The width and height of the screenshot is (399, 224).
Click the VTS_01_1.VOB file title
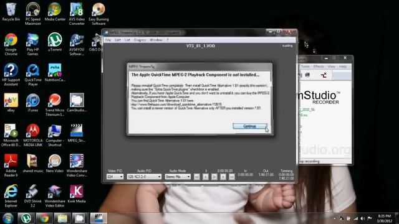tap(201, 46)
